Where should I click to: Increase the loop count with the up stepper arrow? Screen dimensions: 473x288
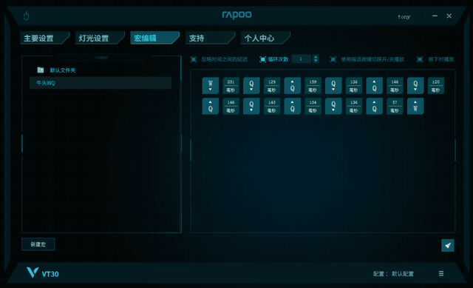click(316, 57)
